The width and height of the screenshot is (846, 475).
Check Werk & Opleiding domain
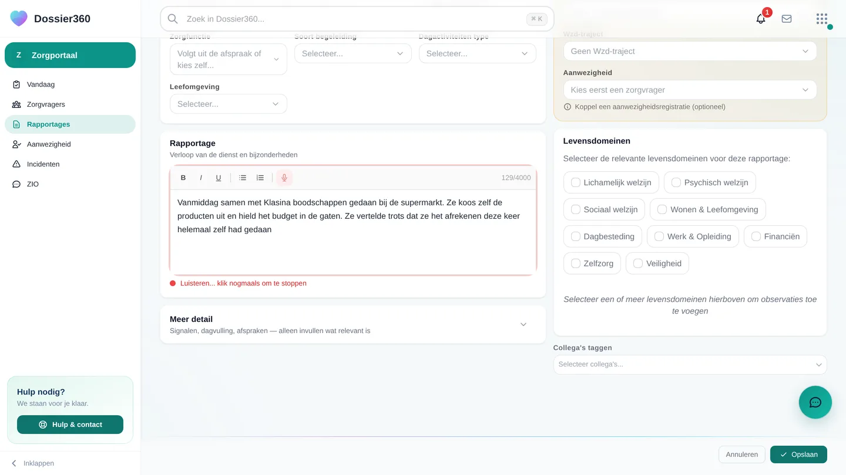tap(693, 236)
